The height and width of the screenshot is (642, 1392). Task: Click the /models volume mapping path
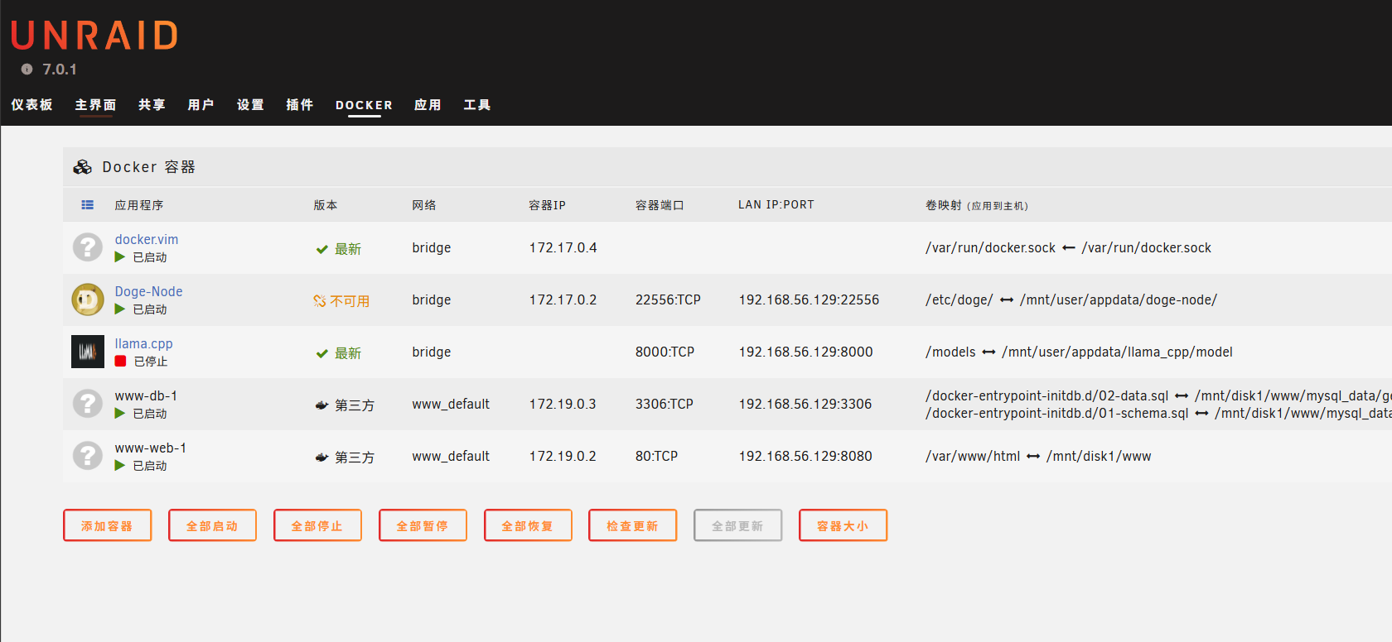pos(950,352)
